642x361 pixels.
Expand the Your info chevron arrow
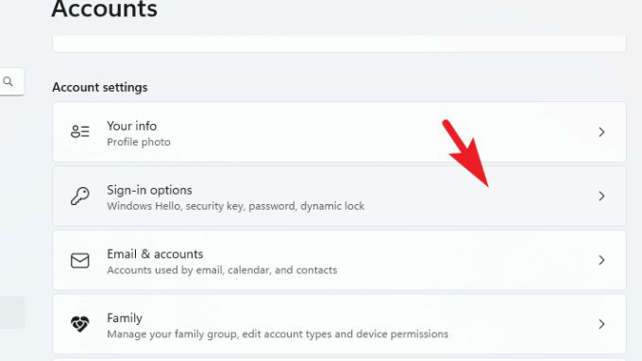click(x=601, y=132)
